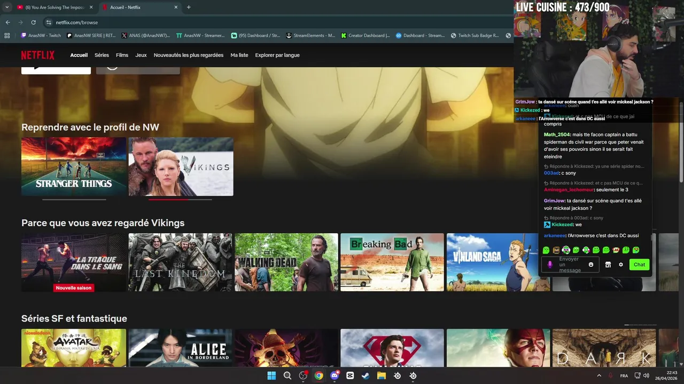Click the purple microphone icon in chat

550,265
